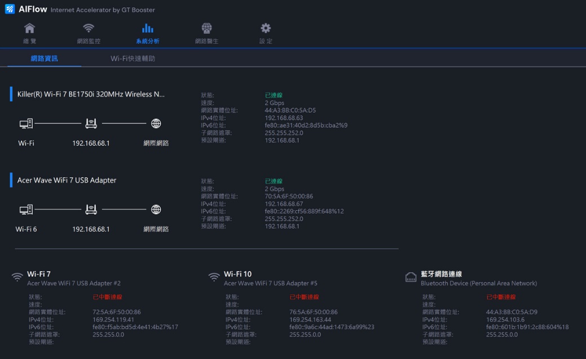Click globe icon for Acer Wave adapter
This screenshot has height=359, width=586.
156,210
